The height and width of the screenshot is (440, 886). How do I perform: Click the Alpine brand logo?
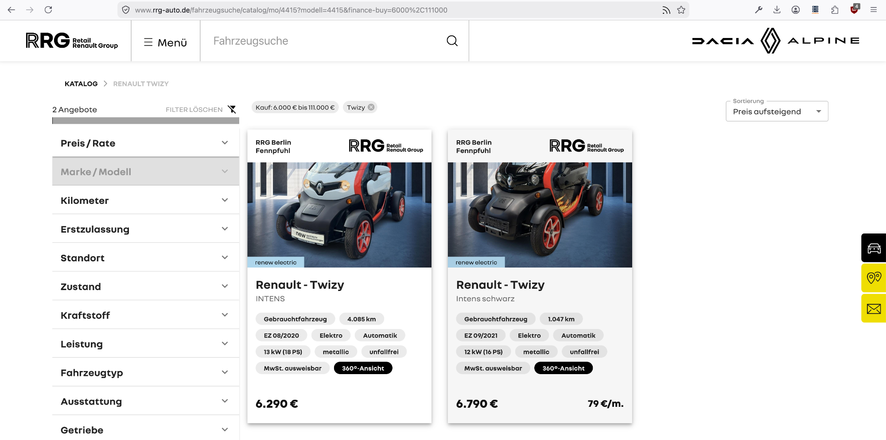coord(824,41)
